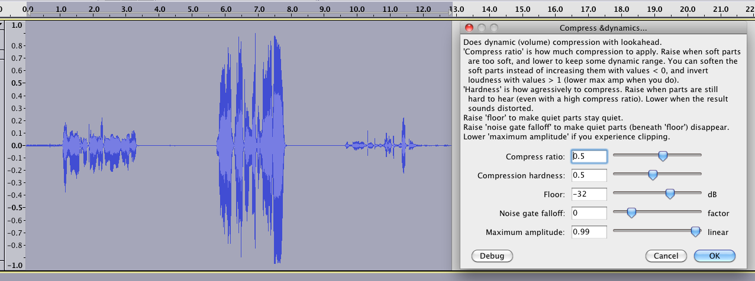Image resolution: width=755 pixels, height=281 pixels.
Task: Select the Noise gate falloff slider thumb
Action: tap(631, 213)
